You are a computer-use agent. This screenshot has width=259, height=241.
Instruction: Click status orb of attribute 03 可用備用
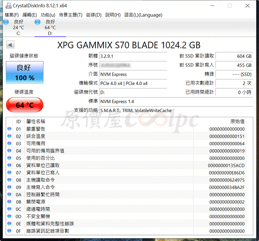pyautogui.click(x=9, y=143)
